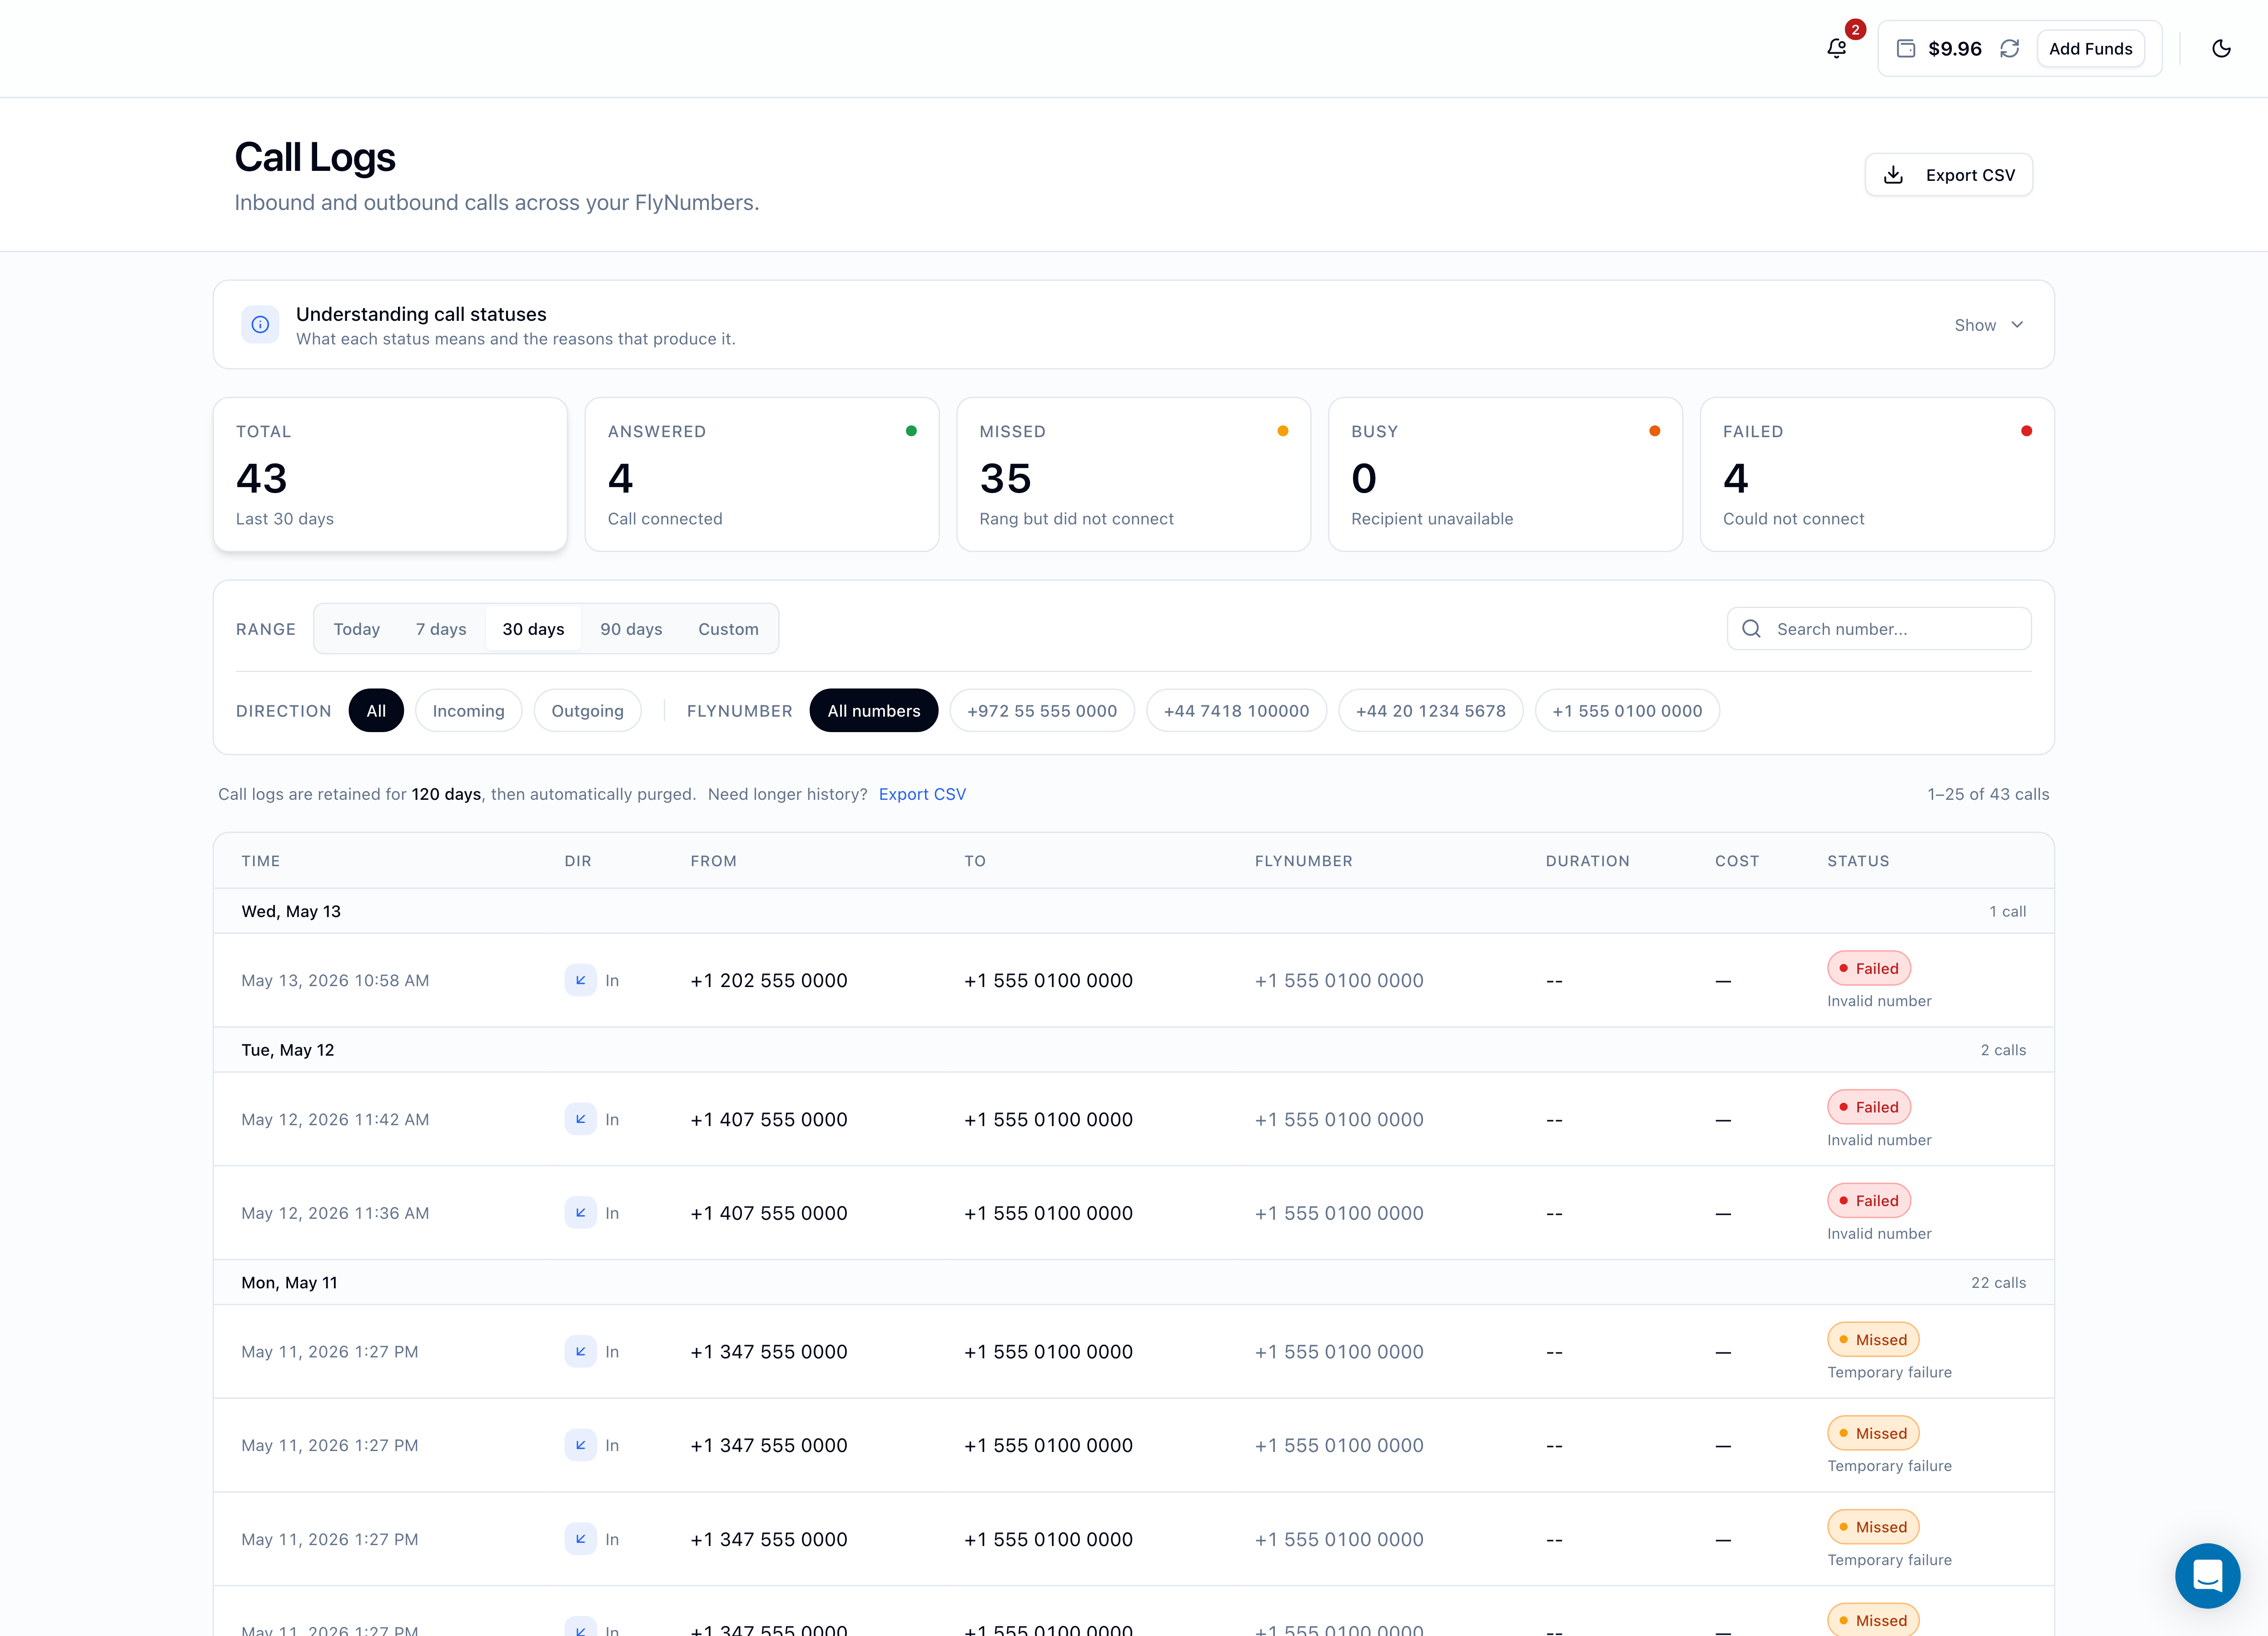
Task: Click the '1–25 of 43 calls' pagination text
Action: coord(1988,794)
